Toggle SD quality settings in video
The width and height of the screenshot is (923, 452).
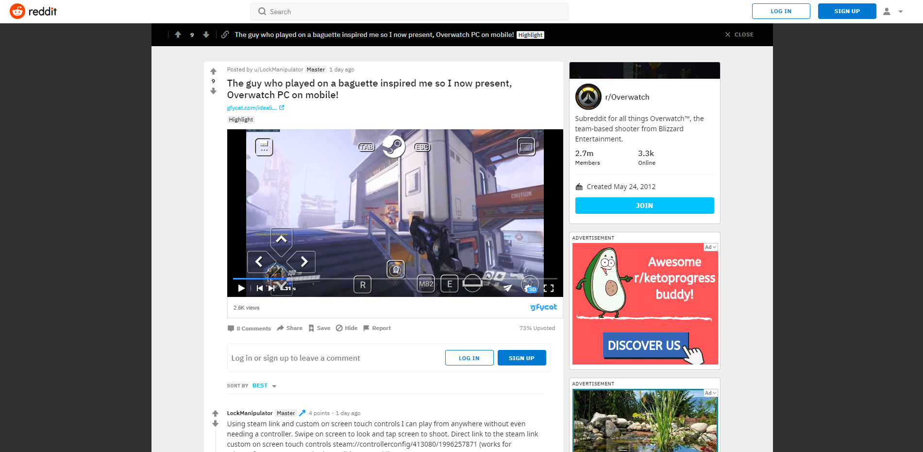tap(530, 288)
